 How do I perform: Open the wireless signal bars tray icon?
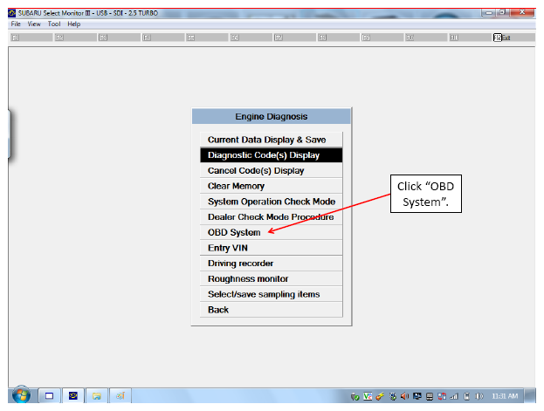[454, 396]
